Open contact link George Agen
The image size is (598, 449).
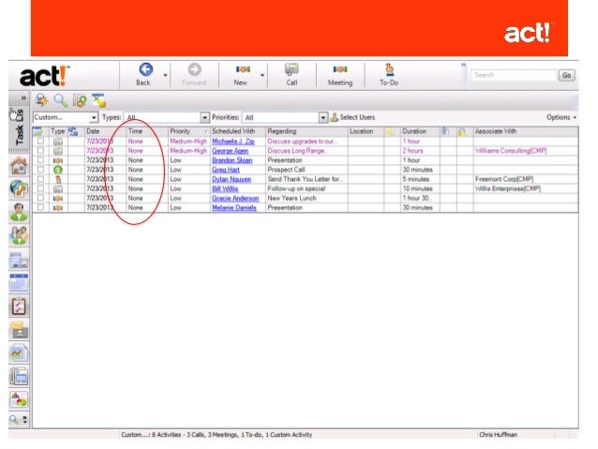coord(230,151)
